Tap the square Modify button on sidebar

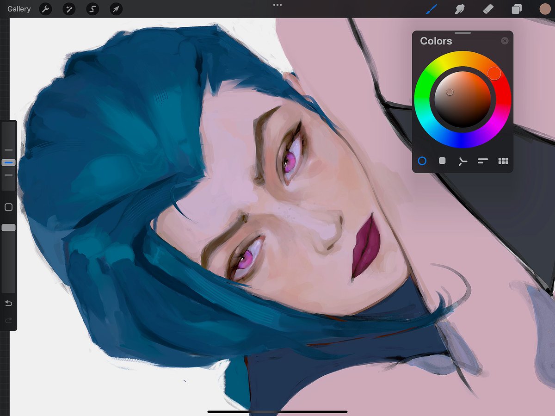8,207
